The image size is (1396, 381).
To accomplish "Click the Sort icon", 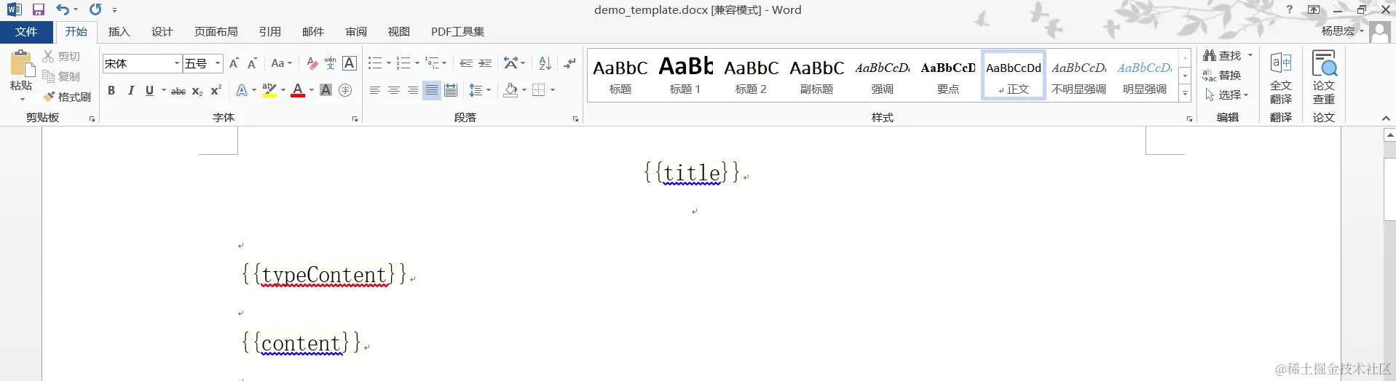I will pos(545,63).
